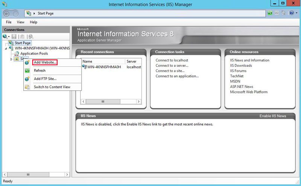Click the address bar Start Page icon
The width and height of the screenshot is (301, 186).
(29, 13)
